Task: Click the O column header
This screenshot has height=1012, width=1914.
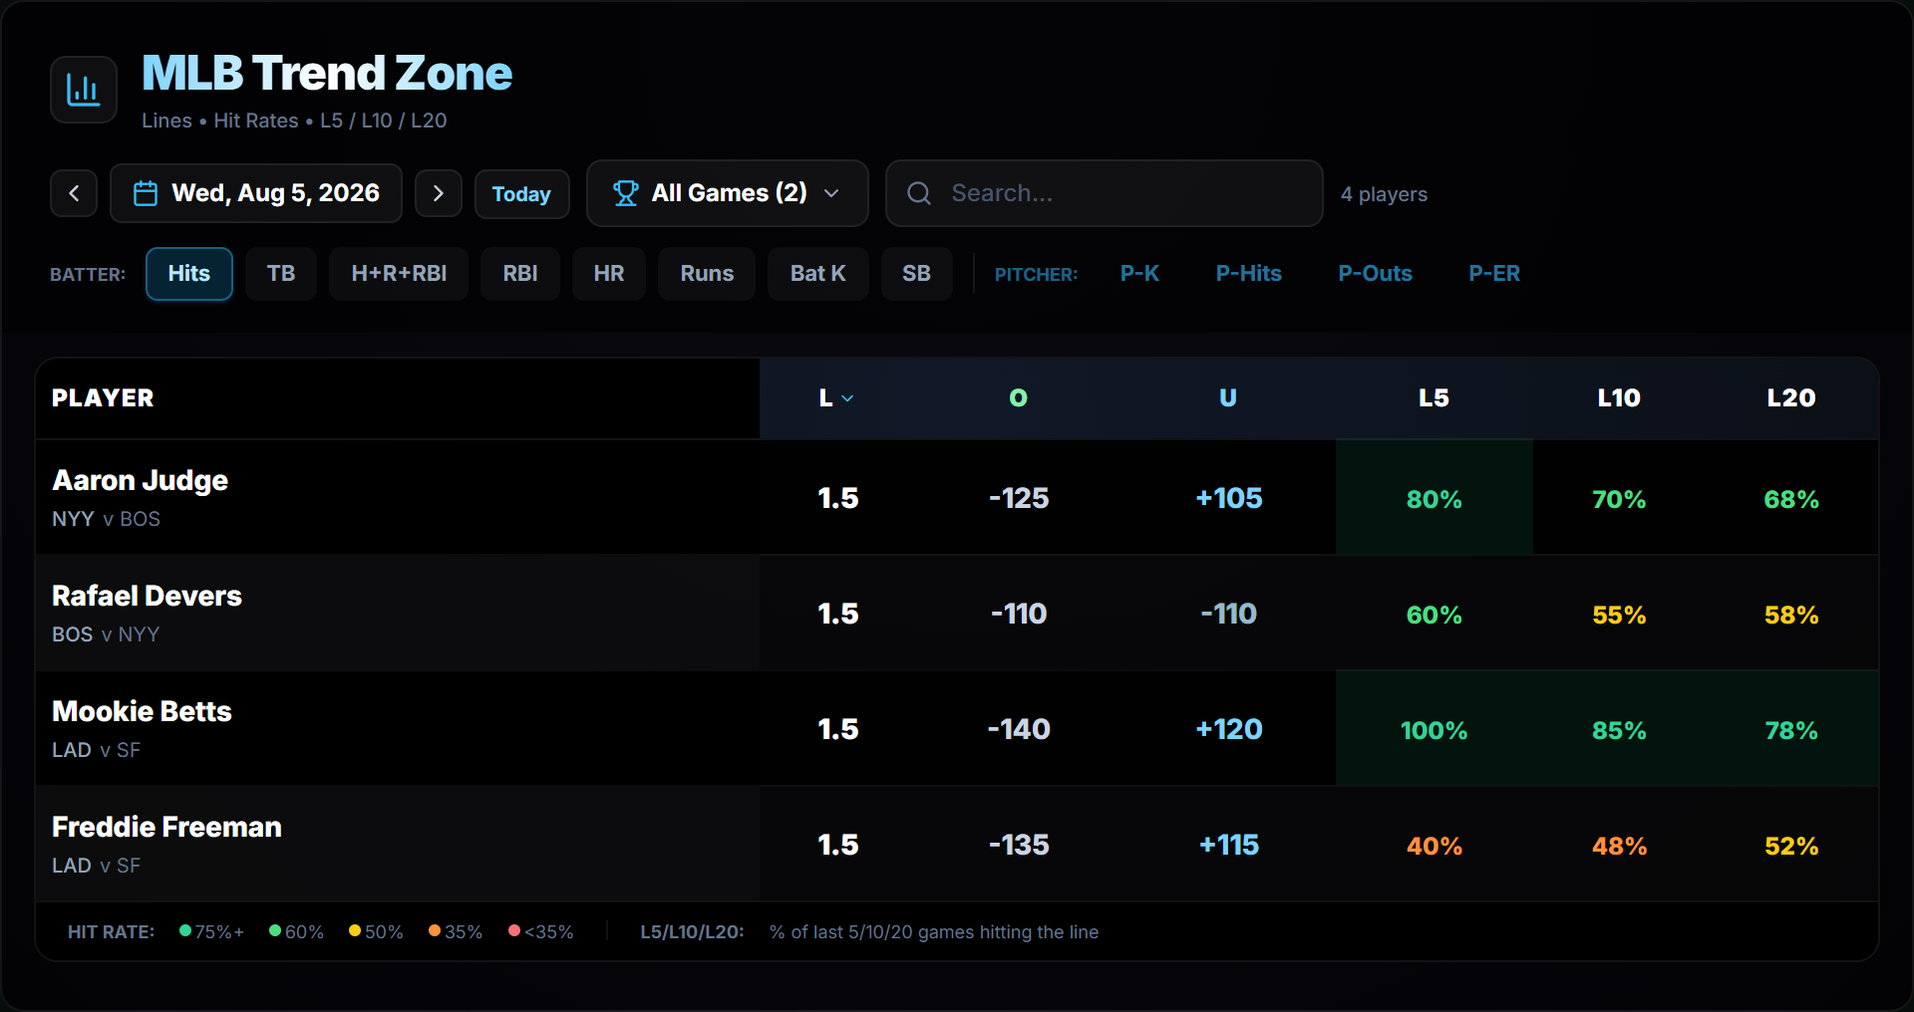Action: click(1018, 398)
